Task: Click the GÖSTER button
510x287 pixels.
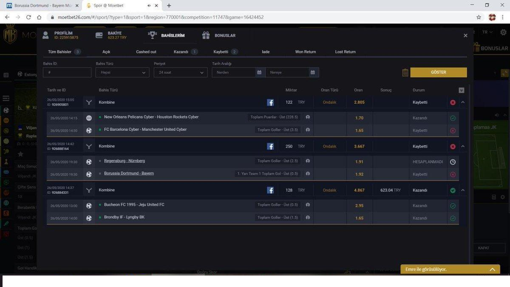Action: pyautogui.click(x=439, y=72)
